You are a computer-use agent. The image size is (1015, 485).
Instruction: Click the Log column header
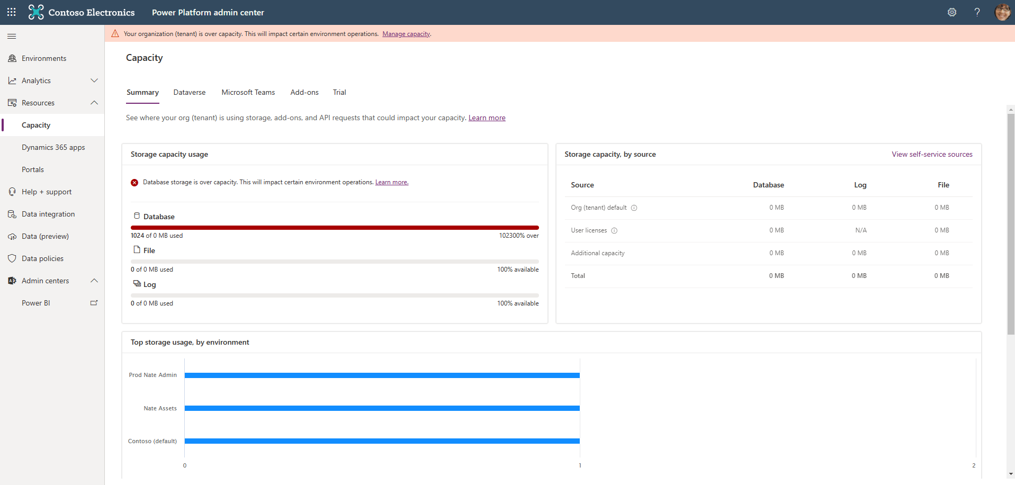860,185
